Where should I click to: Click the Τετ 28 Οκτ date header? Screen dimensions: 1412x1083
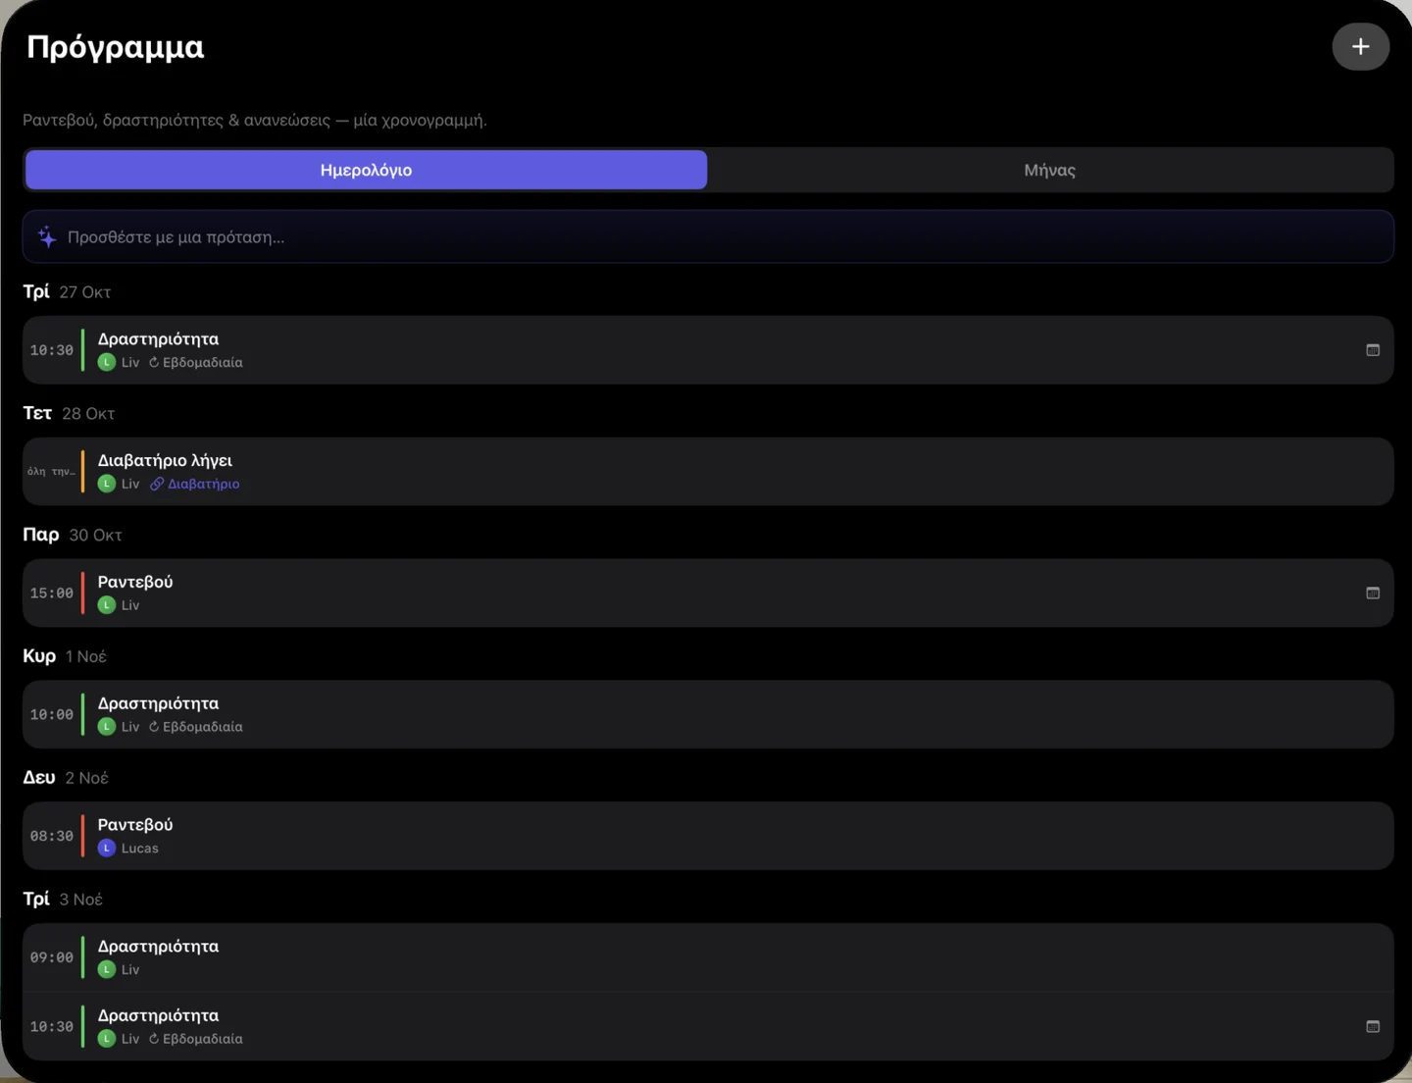69,413
